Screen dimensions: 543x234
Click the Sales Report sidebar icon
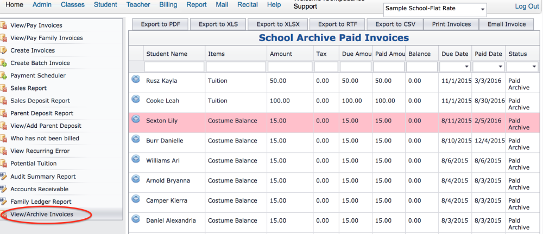coord(3,88)
